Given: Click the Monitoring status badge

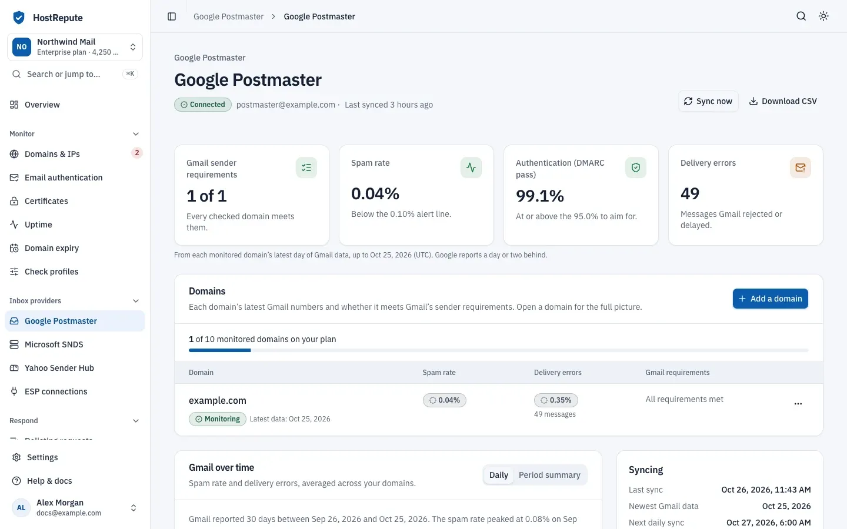Looking at the screenshot, I should 218,419.
